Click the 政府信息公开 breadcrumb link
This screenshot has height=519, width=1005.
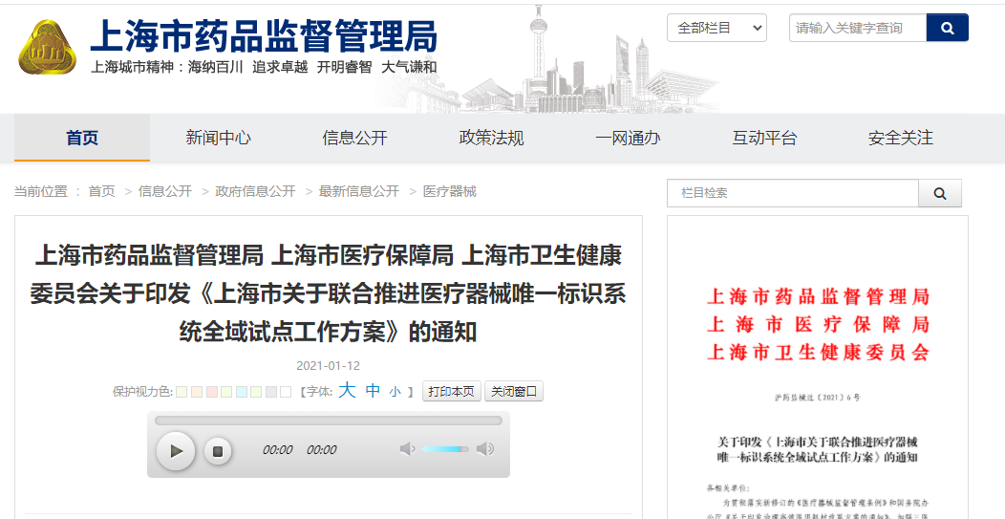(255, 191)
